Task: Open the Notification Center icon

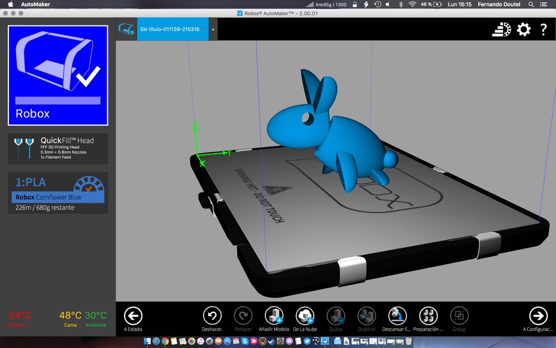Action: (543, 4)
